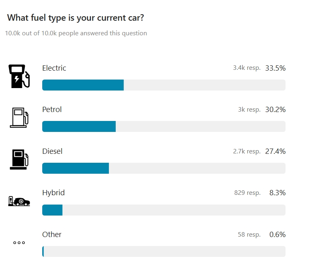Click the Hybrid option label
The height and width of the screenshot is (276, 318).
53,193
